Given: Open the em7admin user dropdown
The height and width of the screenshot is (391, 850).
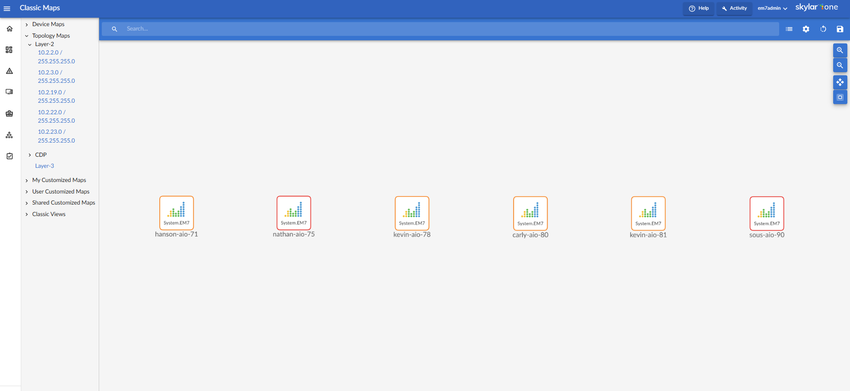Looking at the screenshot, I should [772, 8].
